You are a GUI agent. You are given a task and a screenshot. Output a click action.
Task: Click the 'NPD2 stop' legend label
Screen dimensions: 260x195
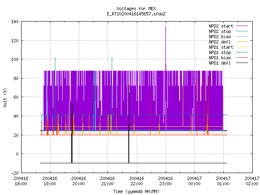click(220, 31)
